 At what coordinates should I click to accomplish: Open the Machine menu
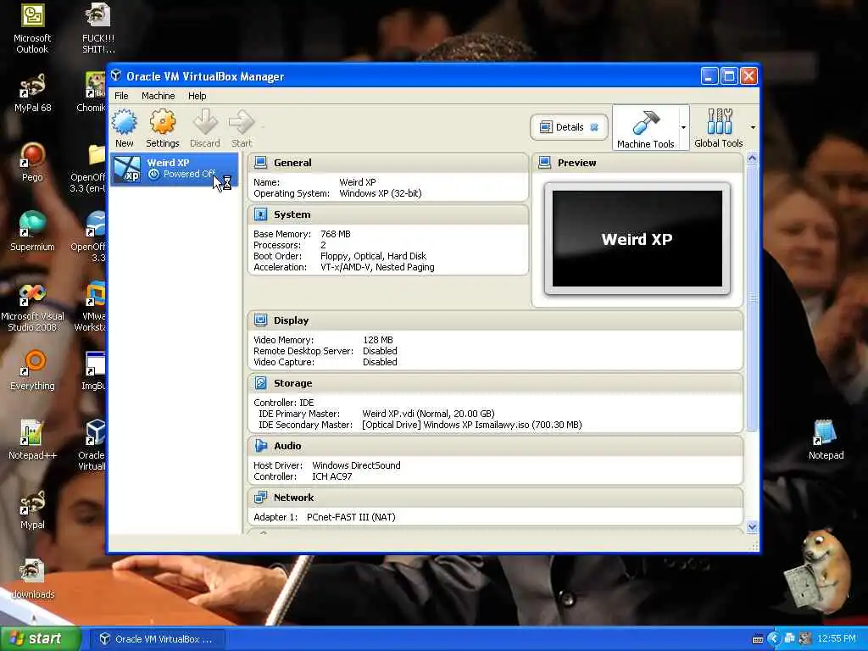159,96
